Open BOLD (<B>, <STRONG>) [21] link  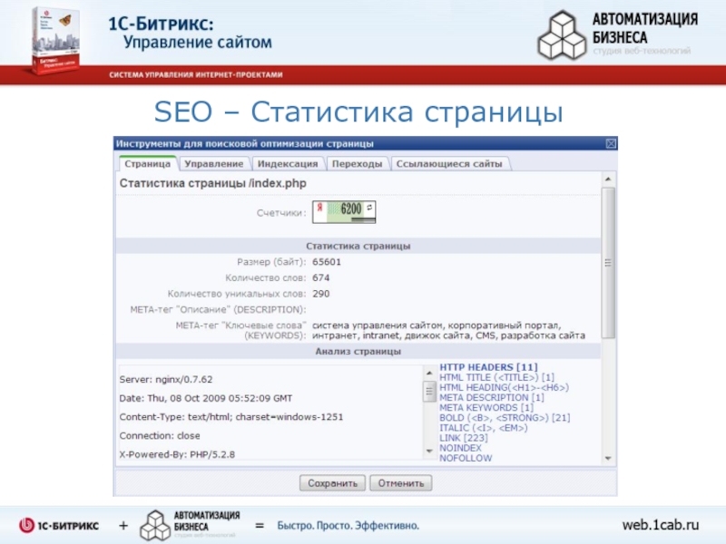point(505,418)
